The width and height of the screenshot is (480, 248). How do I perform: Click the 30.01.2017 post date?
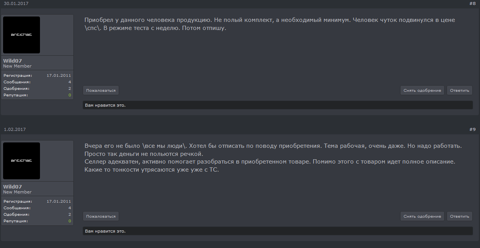click(x=16, y=3)
